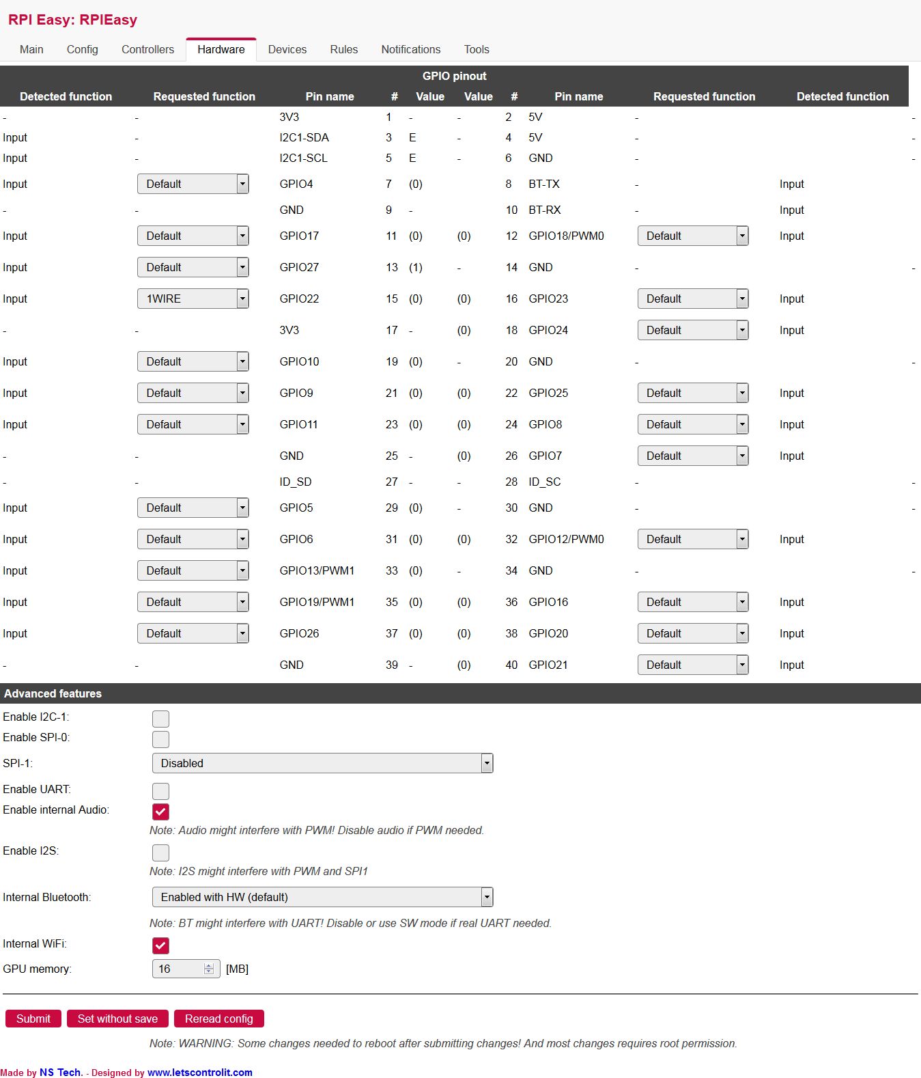This screenshot has height=1078, width=921.
Task: Open the Internal Bluetooth mode dropdown
Action: point(322,897)
